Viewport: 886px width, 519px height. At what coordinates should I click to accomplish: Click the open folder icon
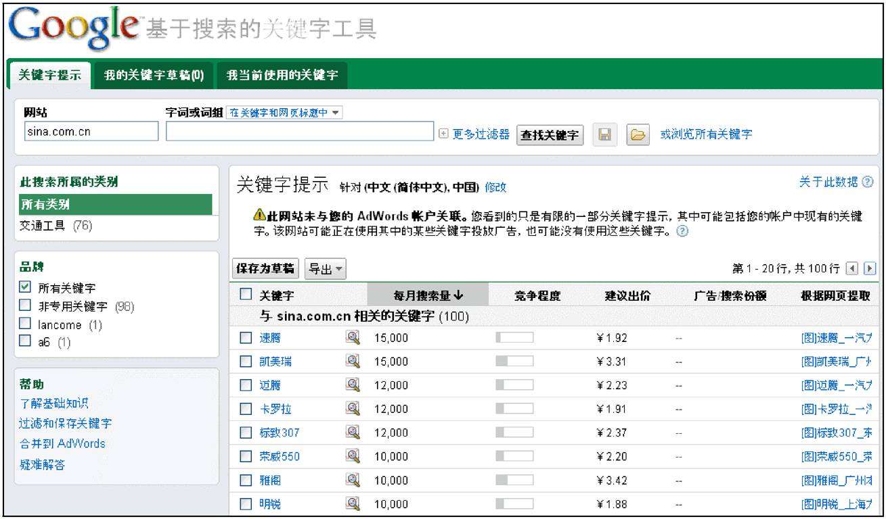(637, 134)
